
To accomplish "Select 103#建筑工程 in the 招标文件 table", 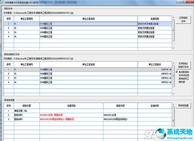I will [89, 32].
